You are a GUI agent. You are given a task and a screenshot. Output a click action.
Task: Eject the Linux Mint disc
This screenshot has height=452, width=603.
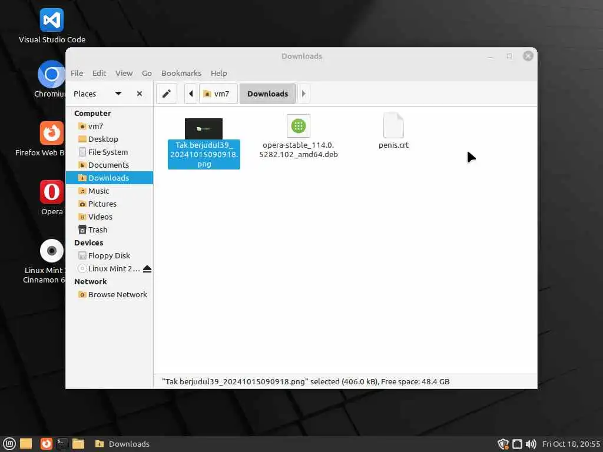pyautogui.click(x=147, y=268)
